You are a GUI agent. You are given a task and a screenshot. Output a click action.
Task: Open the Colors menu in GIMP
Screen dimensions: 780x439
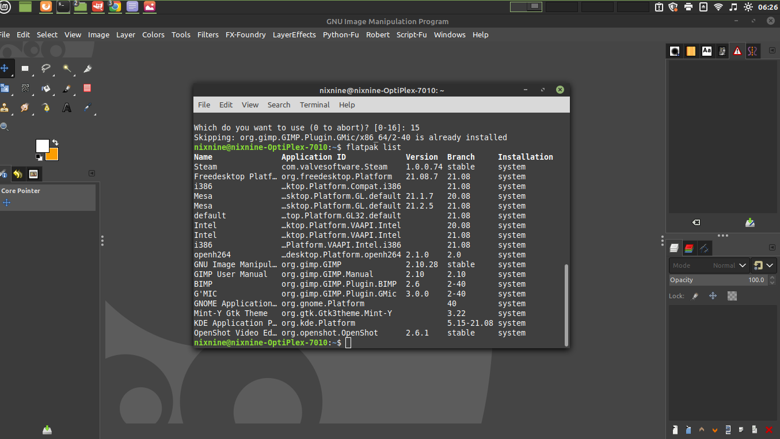(x=153, y=34)
